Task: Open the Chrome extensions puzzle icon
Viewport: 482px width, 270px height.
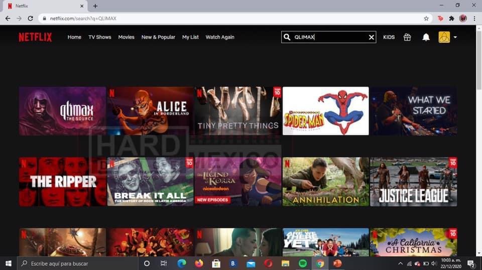Action: (451, 19)
